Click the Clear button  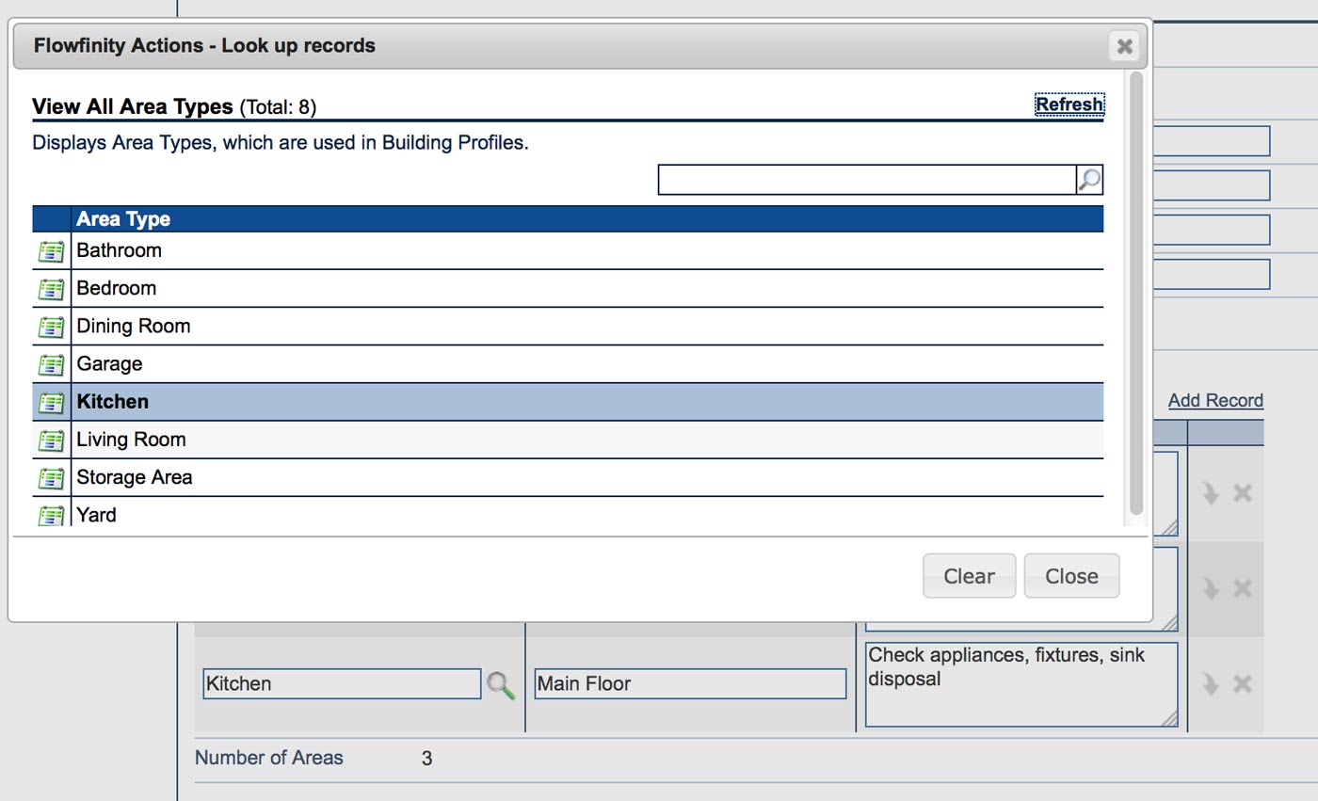tap(969, 576)
